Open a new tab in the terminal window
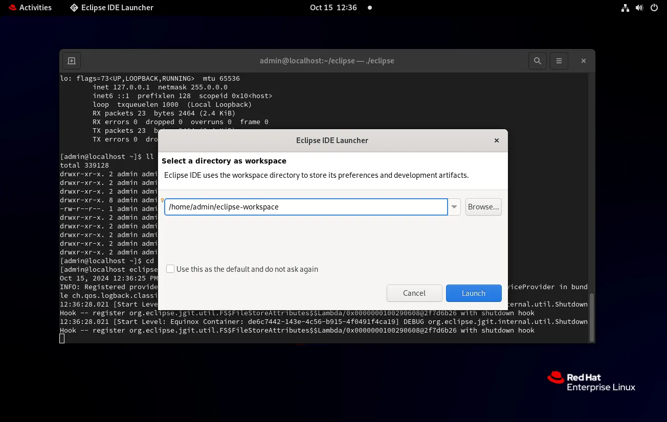 (72, 61)
